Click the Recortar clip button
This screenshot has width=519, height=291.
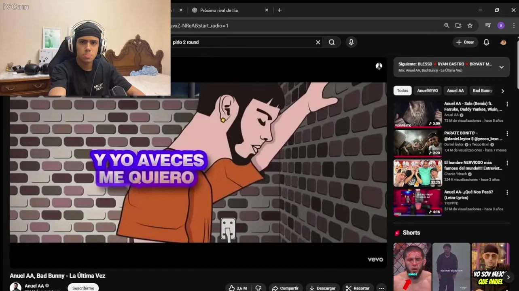coord(358,288)
